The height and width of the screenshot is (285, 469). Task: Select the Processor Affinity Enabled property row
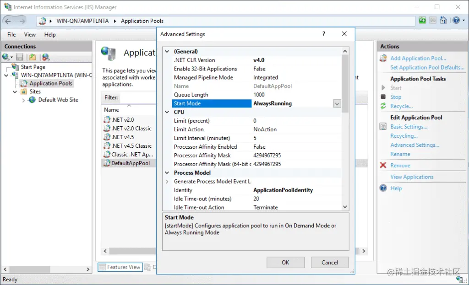coord(257,147)
